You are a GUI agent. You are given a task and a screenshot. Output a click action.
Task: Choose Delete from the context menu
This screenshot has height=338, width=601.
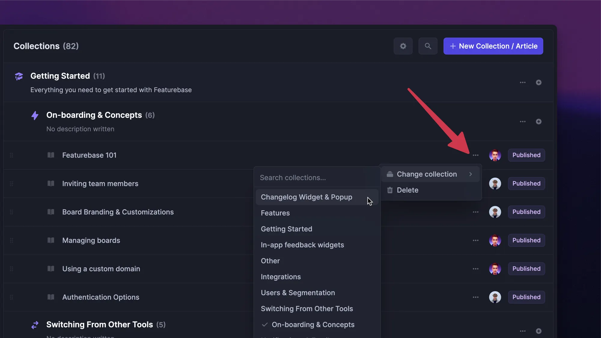click(x=430, y=190)
